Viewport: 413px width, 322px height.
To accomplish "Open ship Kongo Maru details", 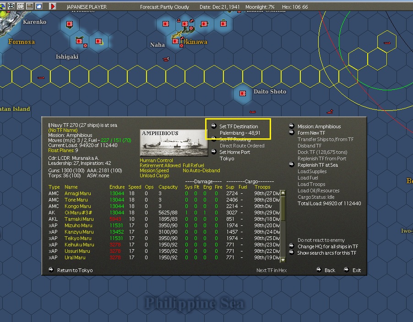I will coord(78,206).
